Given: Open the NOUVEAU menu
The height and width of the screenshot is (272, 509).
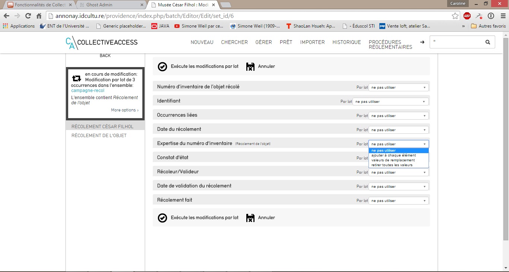Looking at the screenshot, I should coord(202,42).
